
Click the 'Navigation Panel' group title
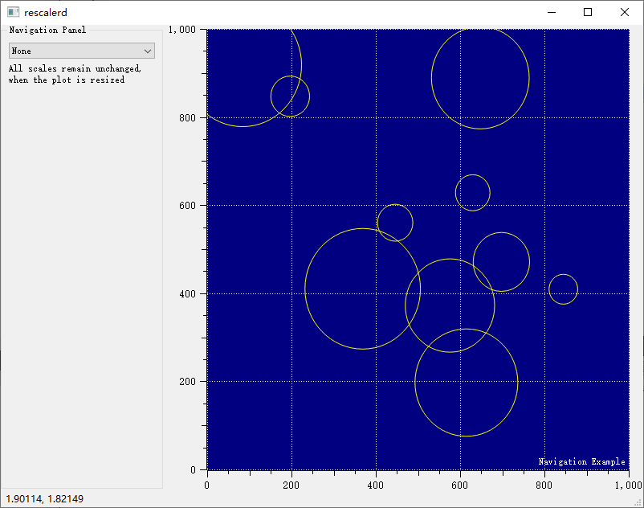pyautogui.click(x=47, y=30)
